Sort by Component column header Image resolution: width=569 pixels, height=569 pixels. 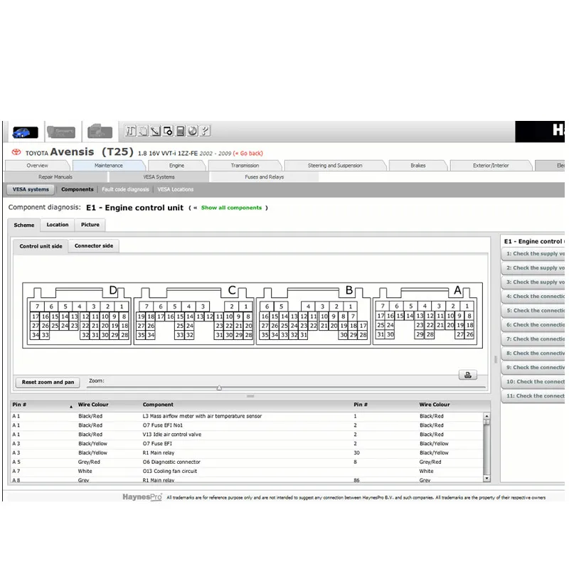[x=158, y=405]
